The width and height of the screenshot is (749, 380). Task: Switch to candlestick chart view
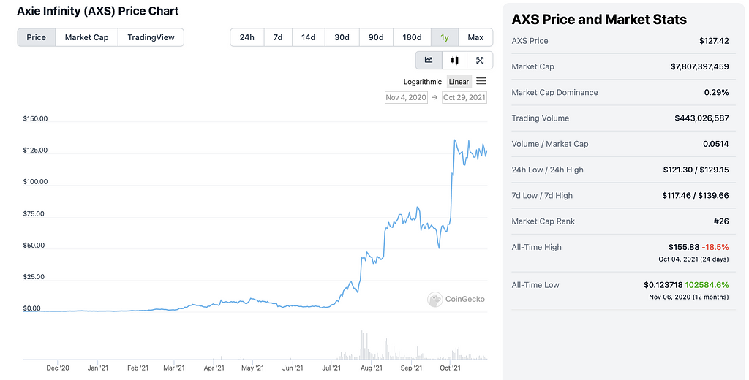point(454,61)
